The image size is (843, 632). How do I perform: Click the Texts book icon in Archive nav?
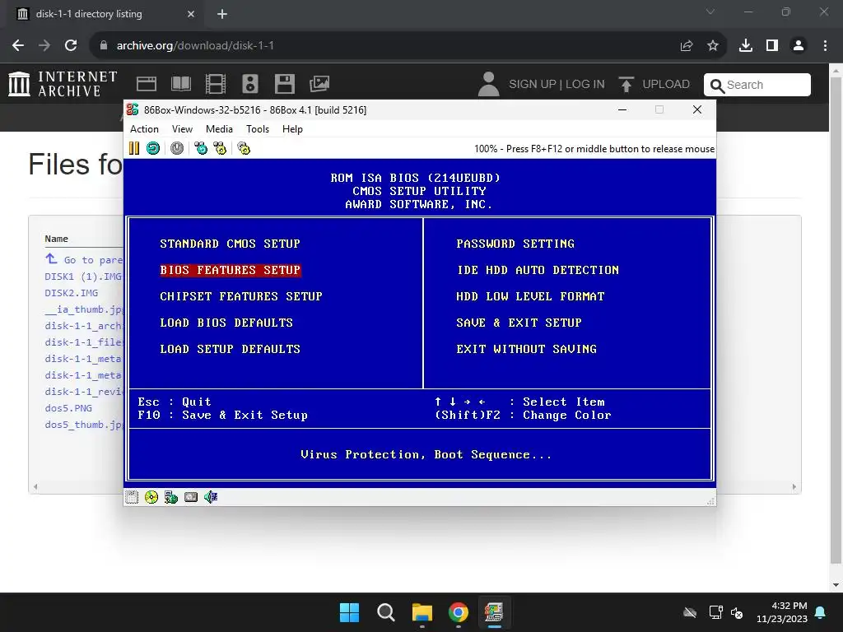(180, 84)
